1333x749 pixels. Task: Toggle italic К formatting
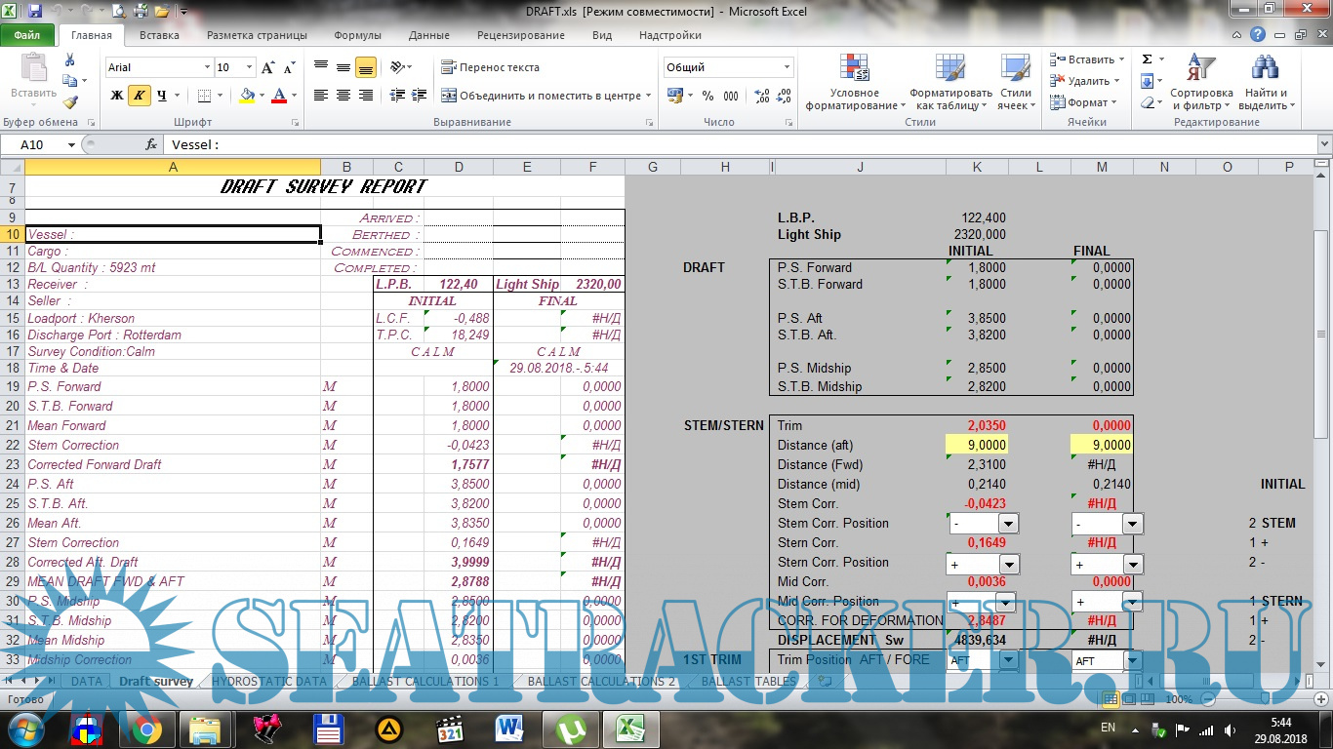coord(140,96)
